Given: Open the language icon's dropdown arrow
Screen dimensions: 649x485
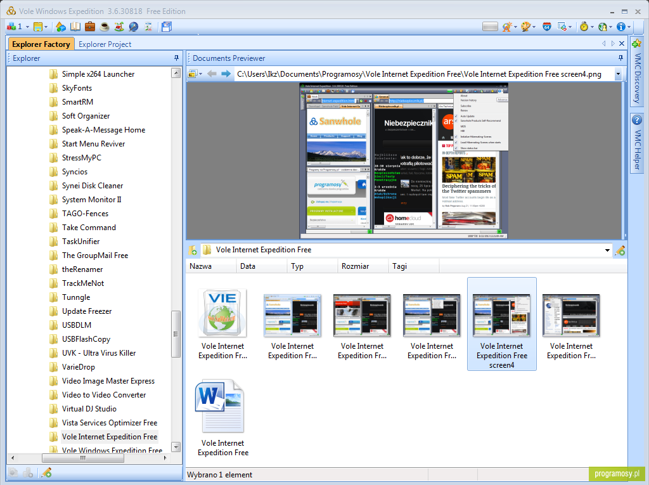Looking at the screenshot, I should pyautogui.click(x=515, y=27).
